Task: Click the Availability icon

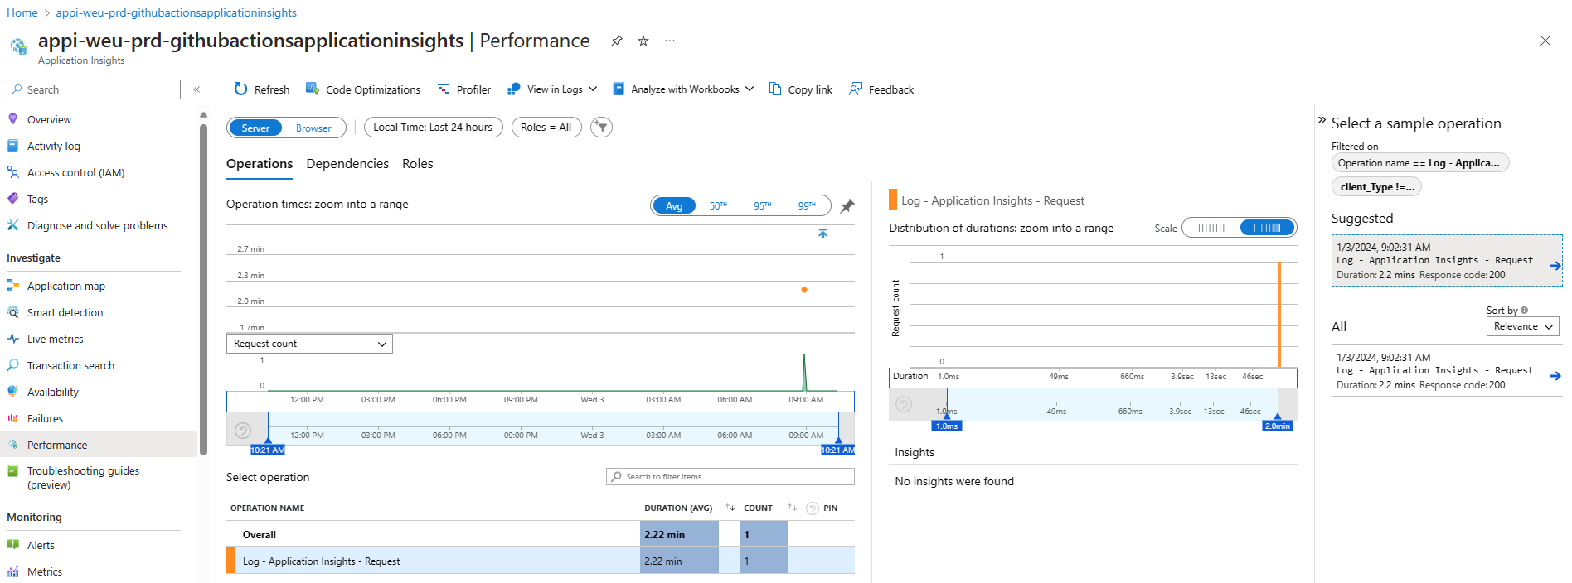Action: pyautogui.click(x=12, y=392)
